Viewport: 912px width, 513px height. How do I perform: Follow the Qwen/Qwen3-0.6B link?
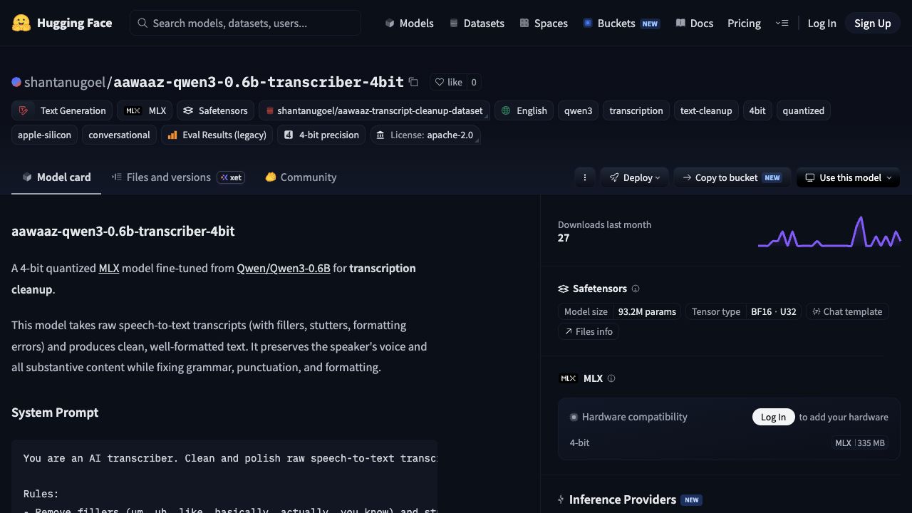(x=284, y=268)
